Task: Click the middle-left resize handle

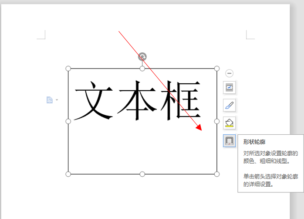Action: [x=68, y=121]
